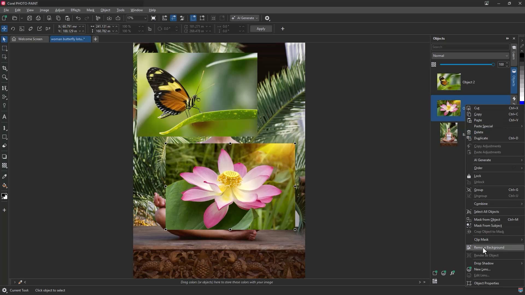Click the Undo icon in the toolbar
This screenshot has height=295, width=525.
click(x=78, y=18)
